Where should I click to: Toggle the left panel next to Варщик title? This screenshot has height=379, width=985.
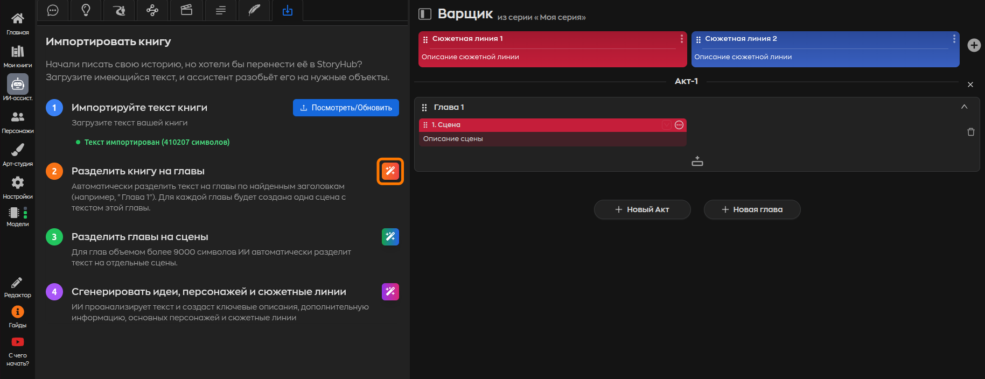click(425, 14)
